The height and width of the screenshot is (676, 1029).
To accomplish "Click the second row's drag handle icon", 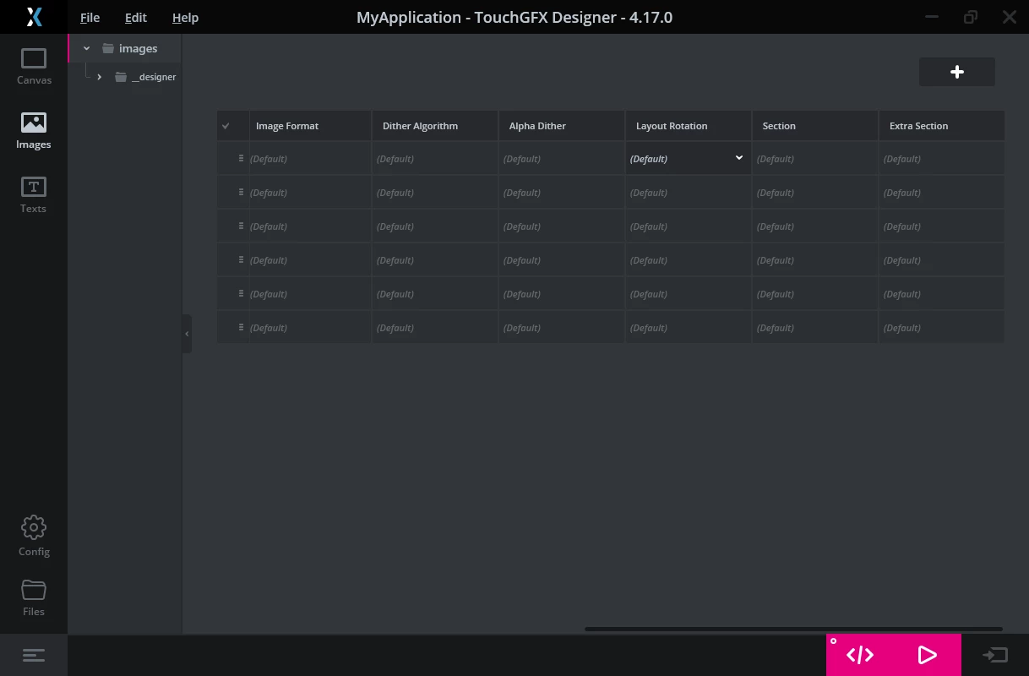I will coord(241,192).
